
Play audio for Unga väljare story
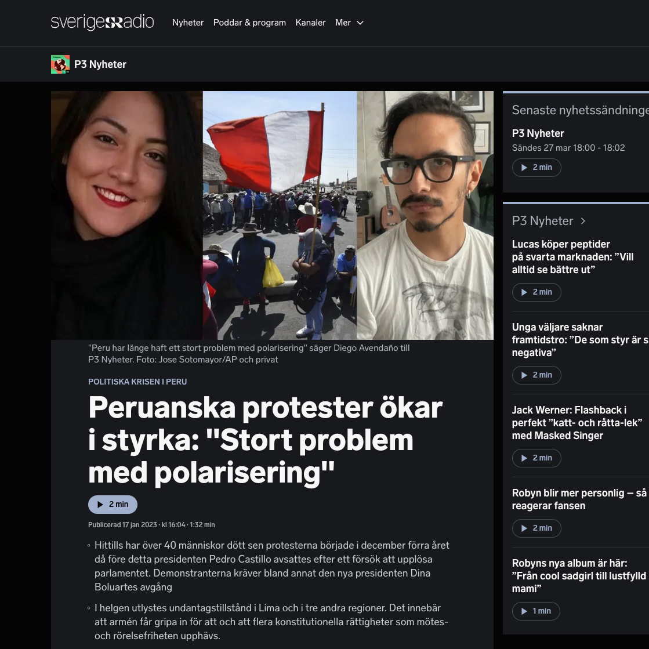(536, 375)
